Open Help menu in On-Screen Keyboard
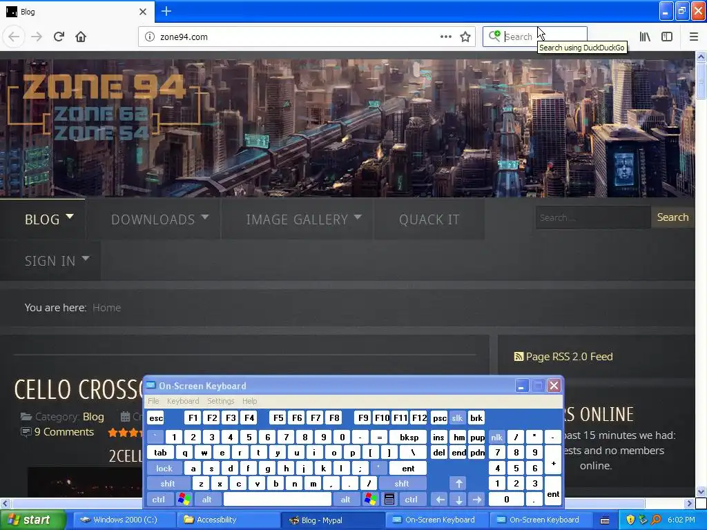 tap(249, 401)
